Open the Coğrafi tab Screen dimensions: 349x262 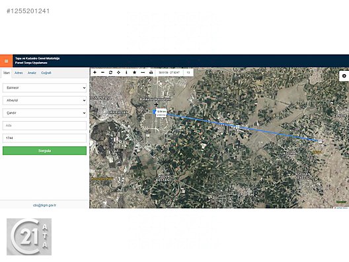coord(46,73)
